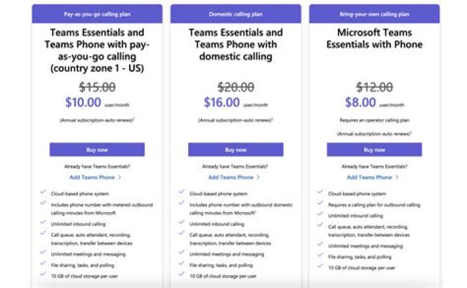Click the checkmark beside bring-your-own plan "Unlimited meetings and messaging"
Viewport: 467px width, 288px height.
pos(320,245)
